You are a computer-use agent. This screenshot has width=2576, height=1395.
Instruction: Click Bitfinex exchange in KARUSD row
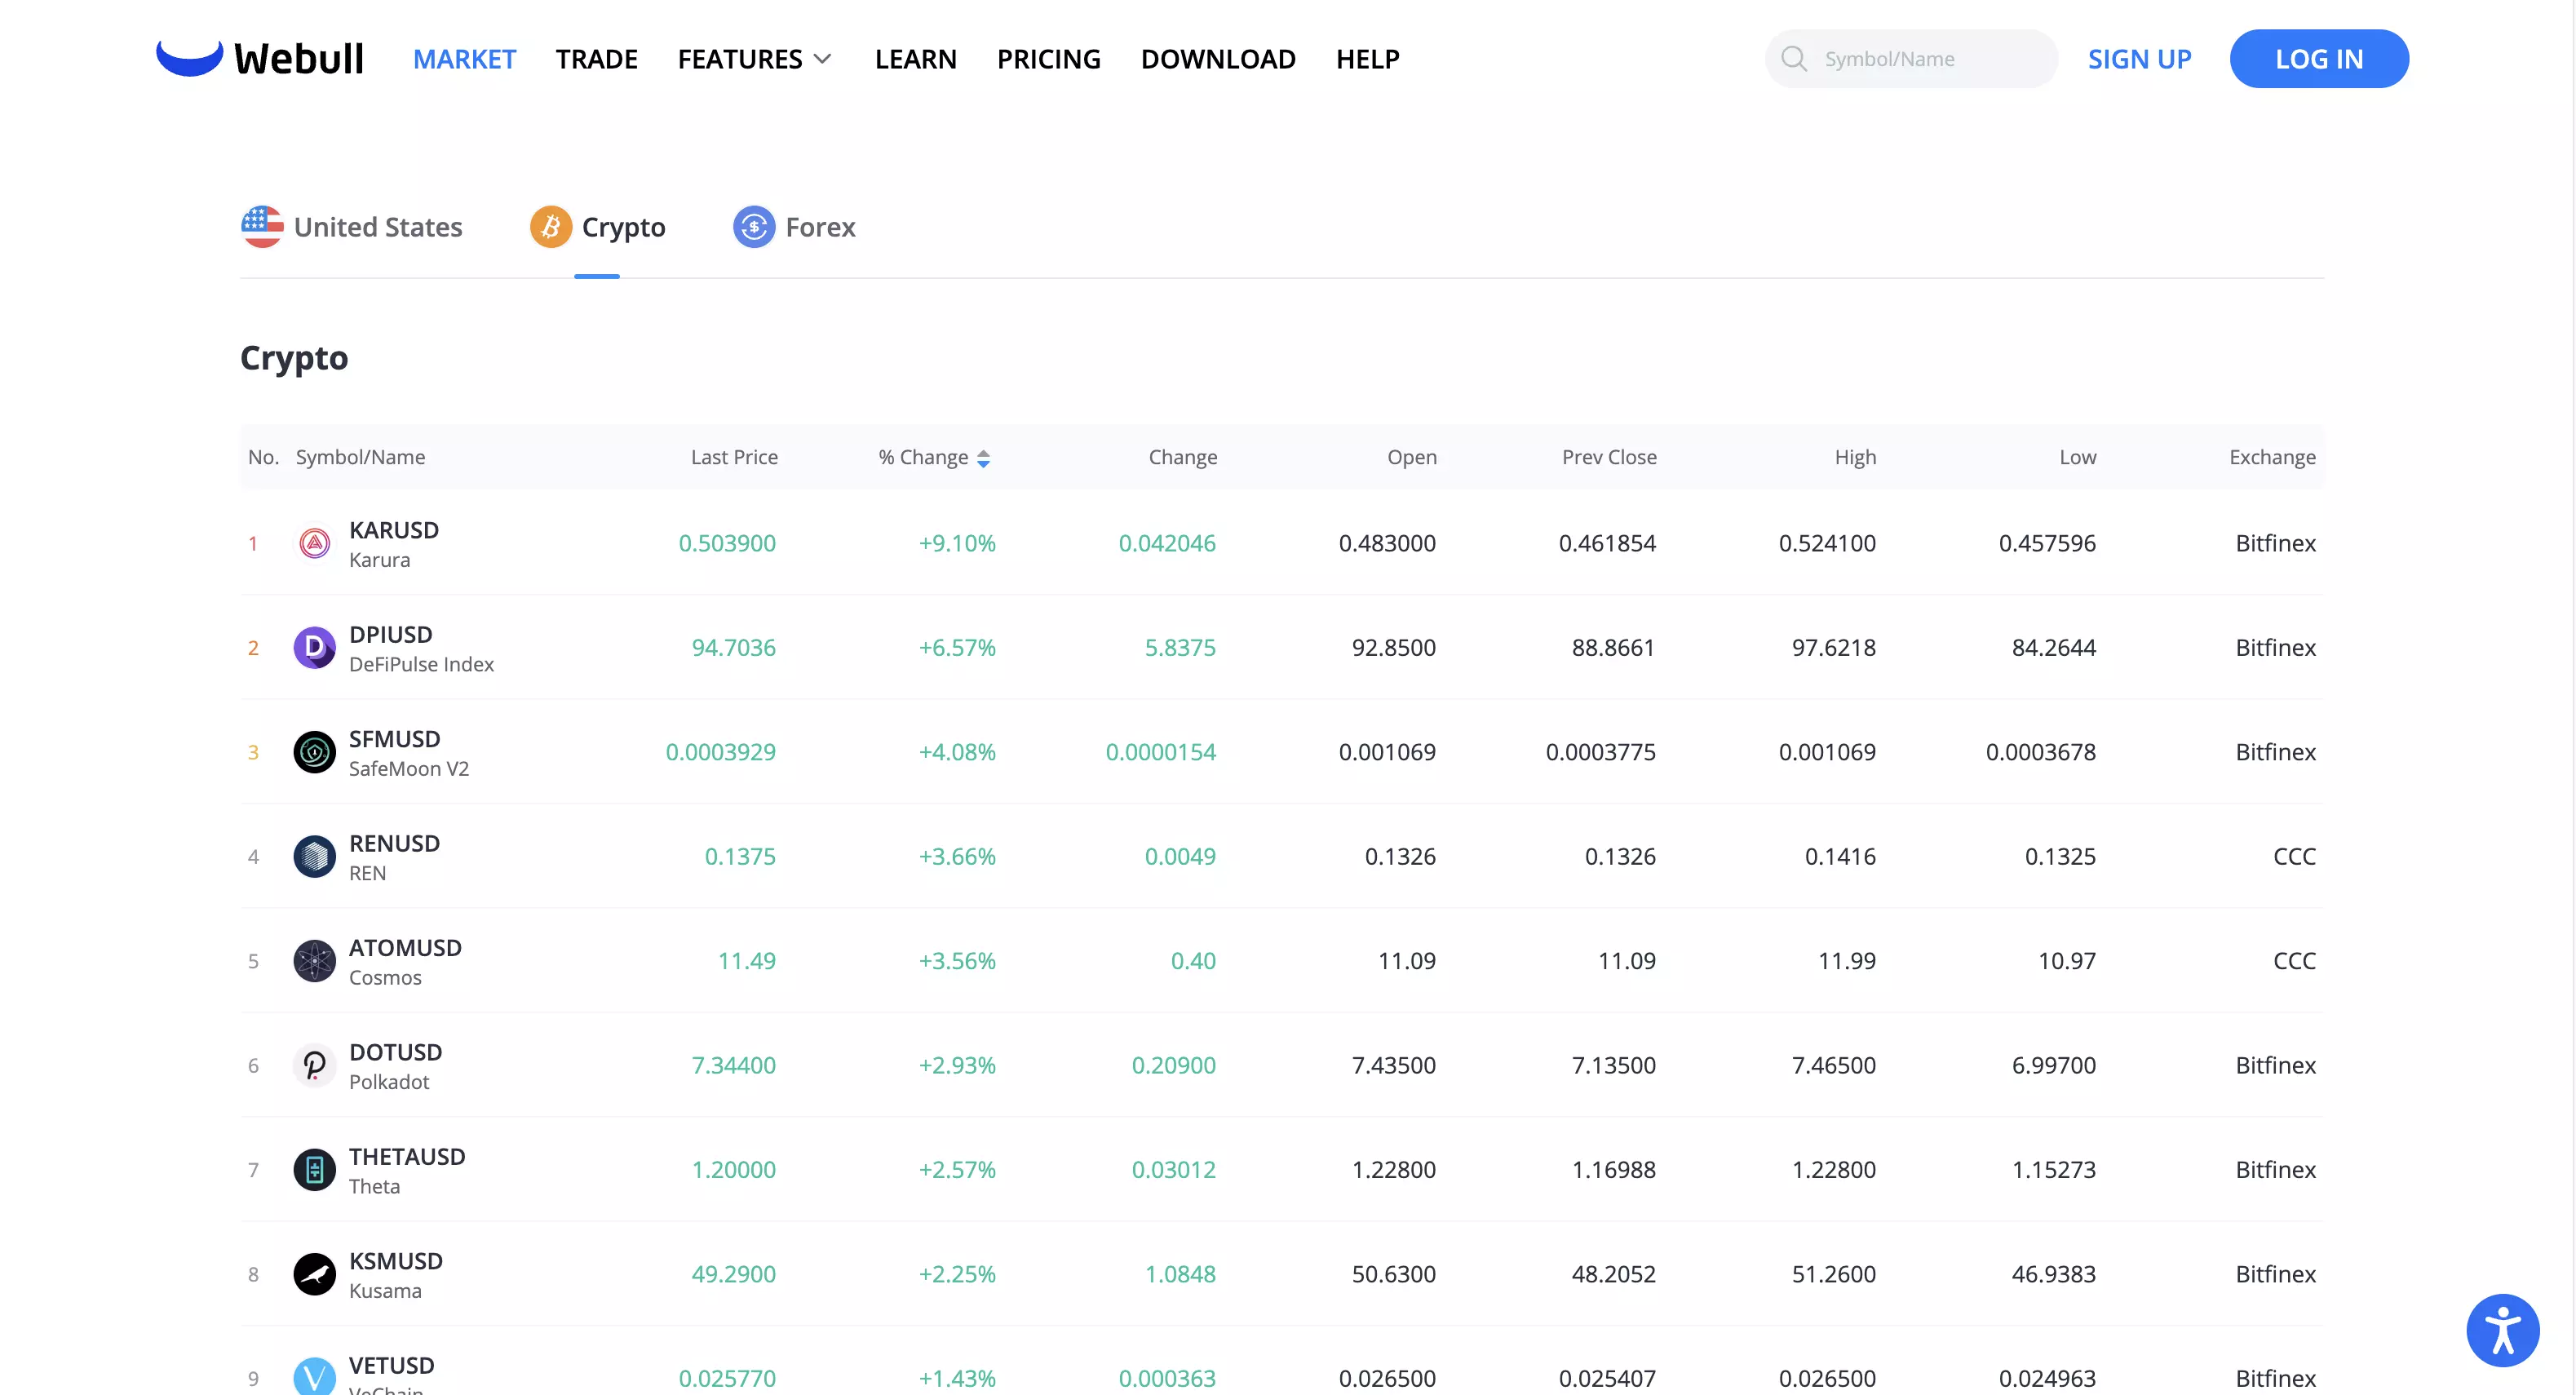(2275, 543)
